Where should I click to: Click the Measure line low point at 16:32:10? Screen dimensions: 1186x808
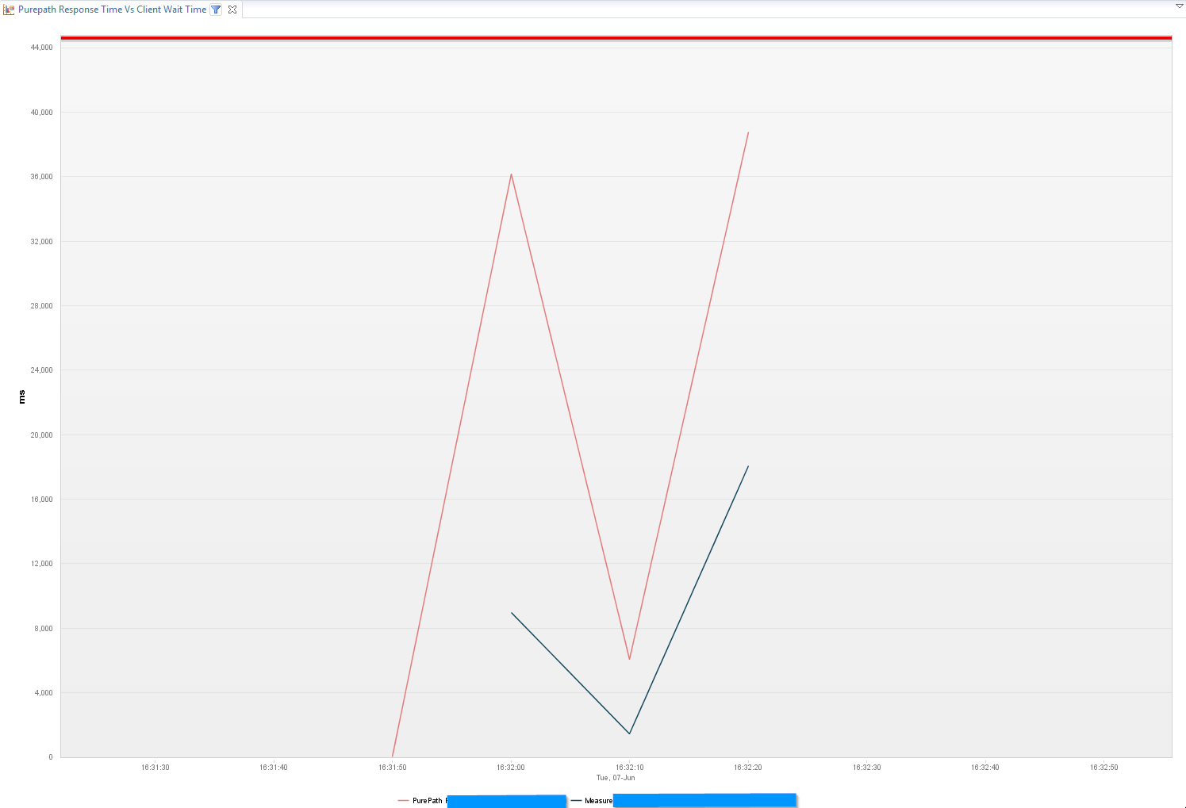630,733
